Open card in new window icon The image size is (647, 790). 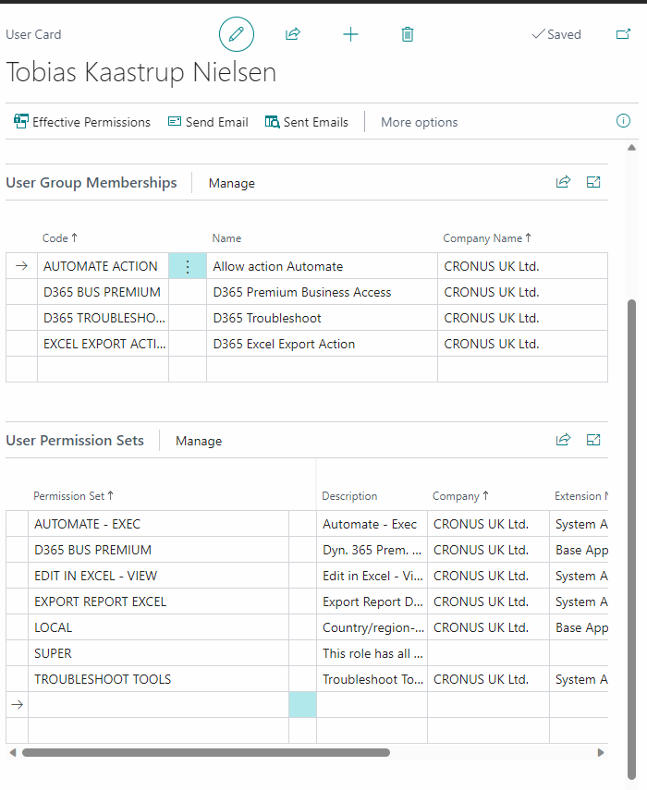tap(623, 34)
